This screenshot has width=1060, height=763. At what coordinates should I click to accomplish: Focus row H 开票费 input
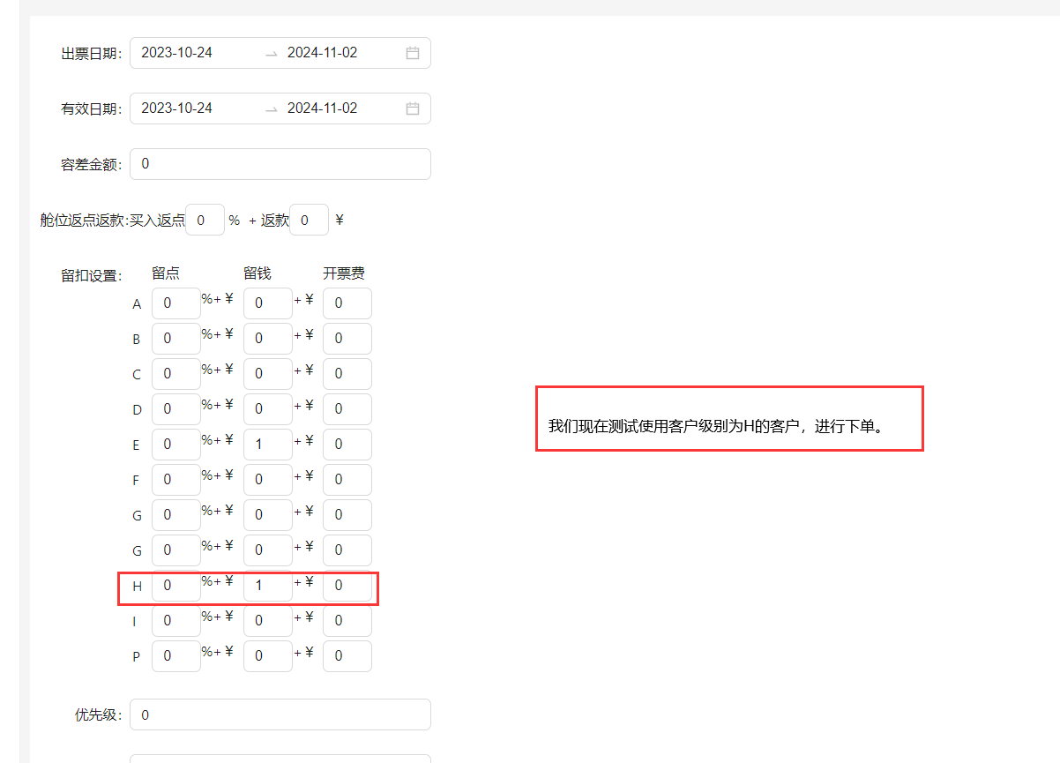pyautogui.click(x=347, y=586)
